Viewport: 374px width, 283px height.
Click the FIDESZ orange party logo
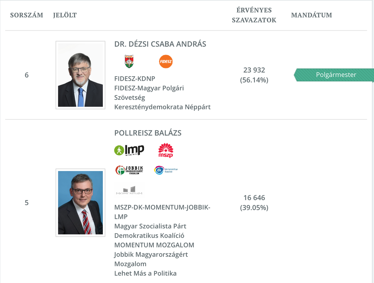pos(165,61)
